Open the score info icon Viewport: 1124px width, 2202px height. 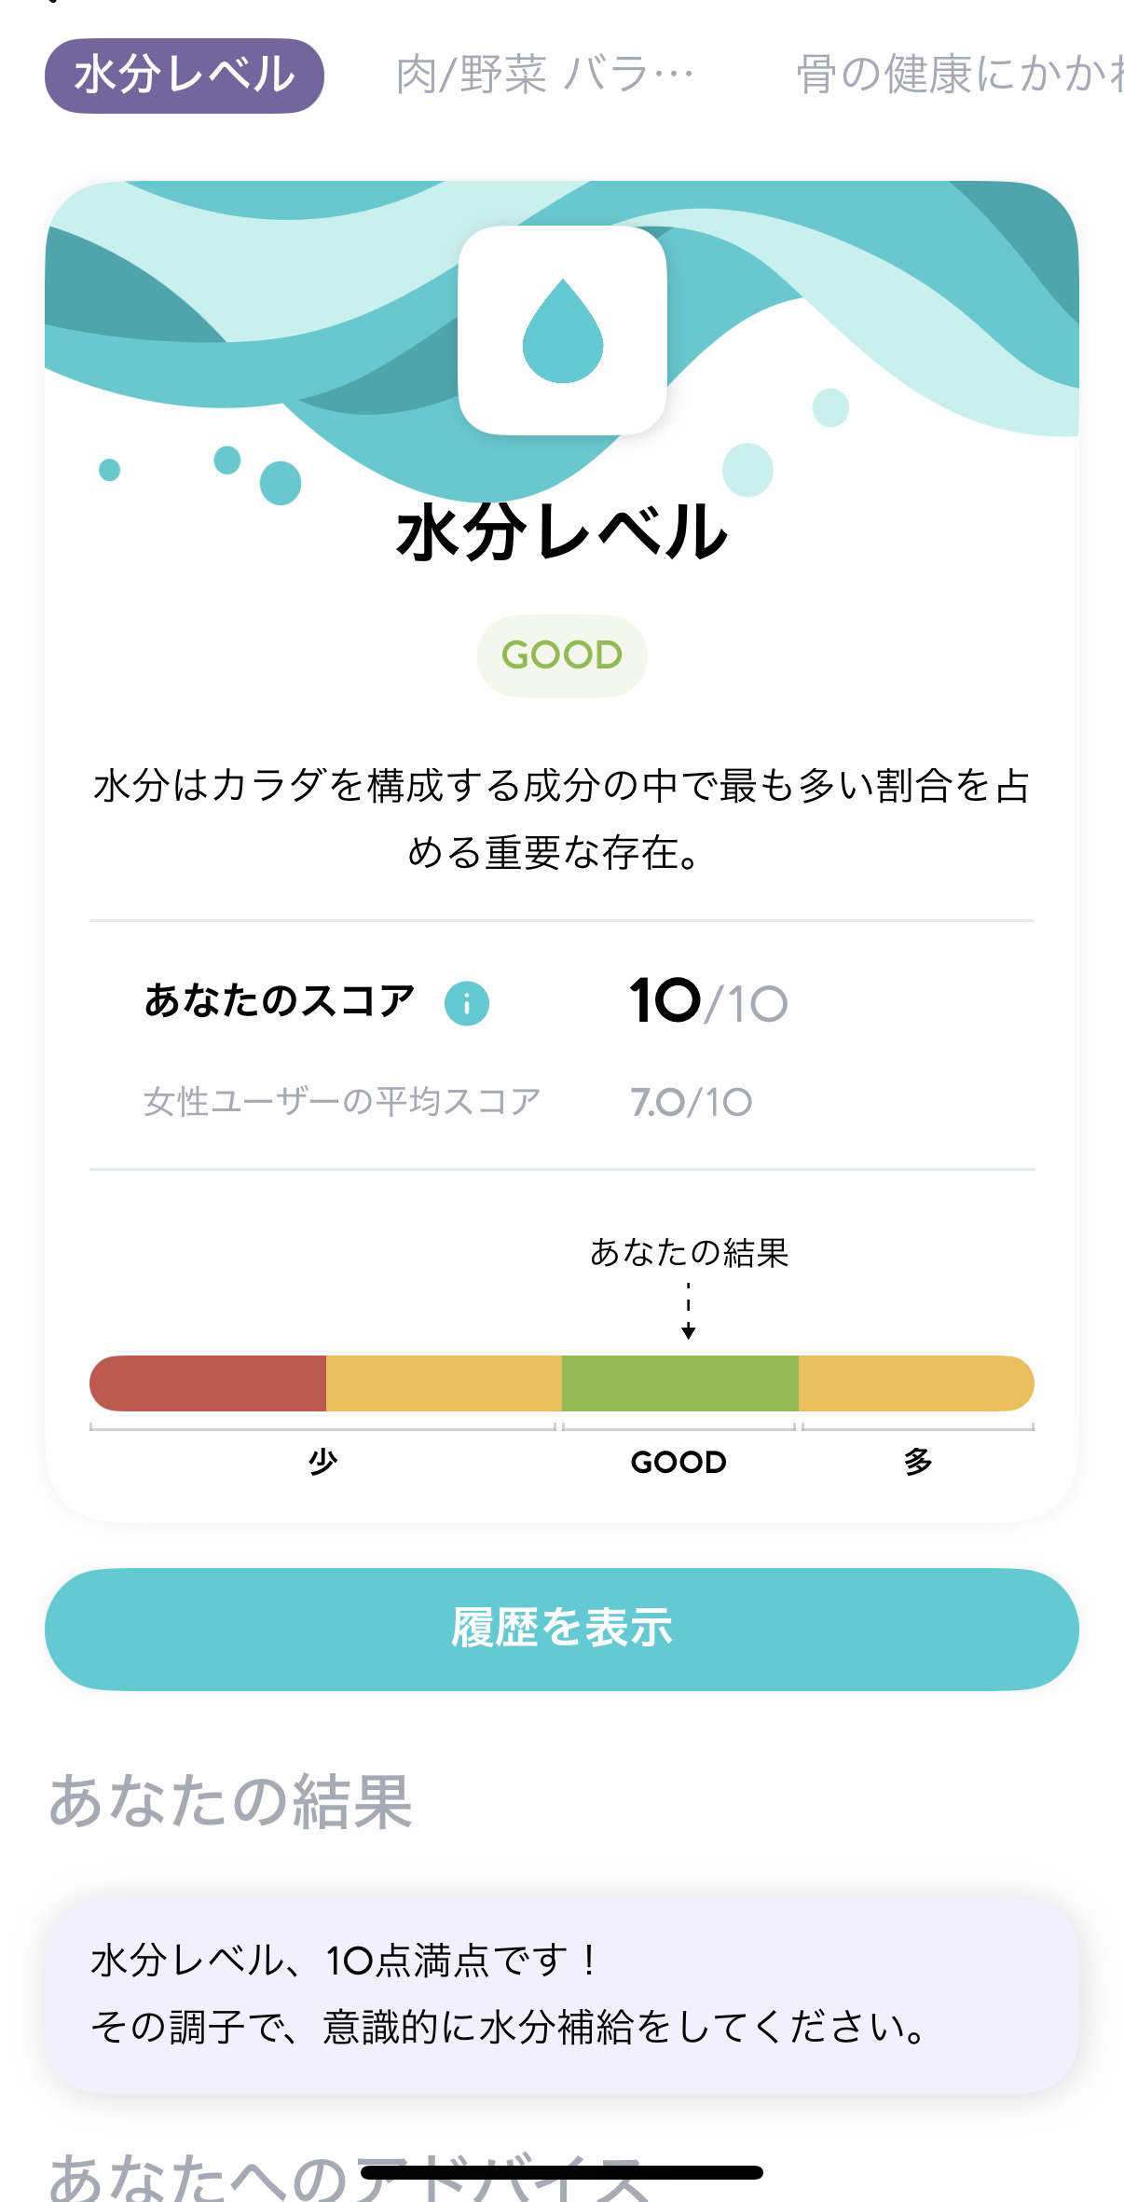[x=466, y=1004]
